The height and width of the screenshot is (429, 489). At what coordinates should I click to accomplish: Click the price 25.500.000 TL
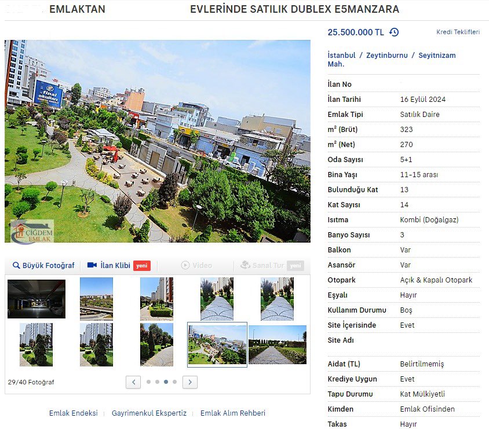click(x=356, y=32)
